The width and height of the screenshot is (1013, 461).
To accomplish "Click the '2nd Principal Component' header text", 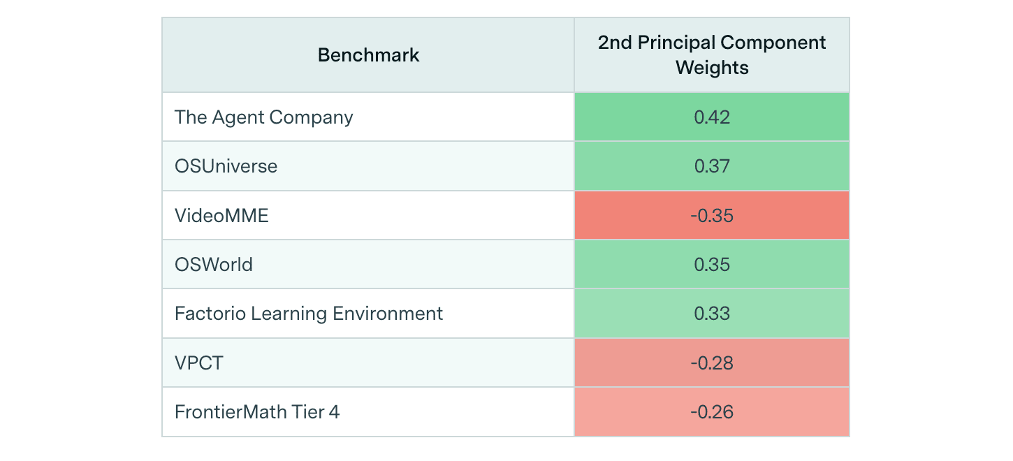I will [712, 43].
